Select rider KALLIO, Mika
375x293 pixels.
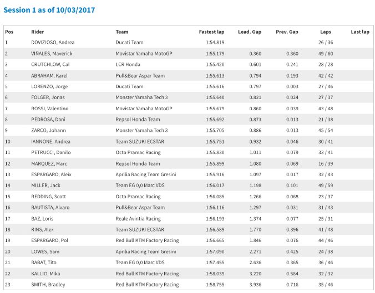(45, 274)
